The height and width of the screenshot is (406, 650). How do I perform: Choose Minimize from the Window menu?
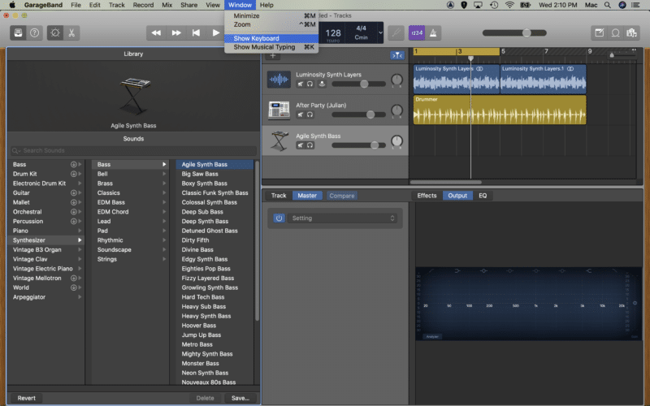271,15
